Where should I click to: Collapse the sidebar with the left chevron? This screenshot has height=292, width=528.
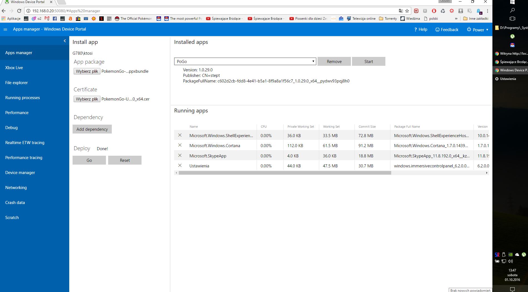click(65, 41)
